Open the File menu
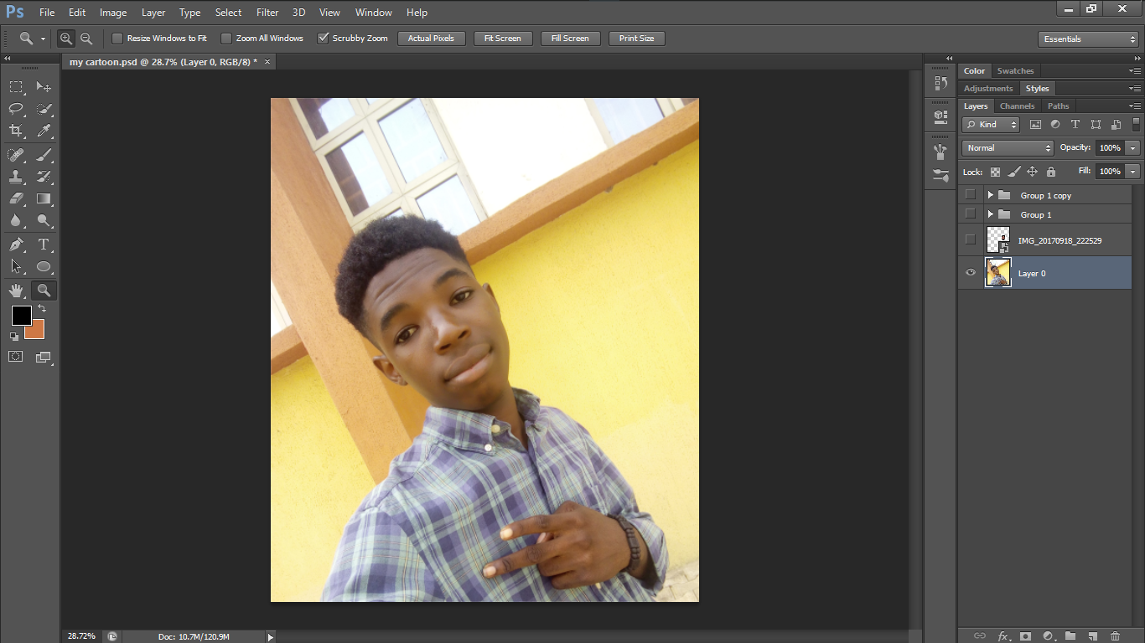The image size is (1145, 643). click(x=47, y=13)
